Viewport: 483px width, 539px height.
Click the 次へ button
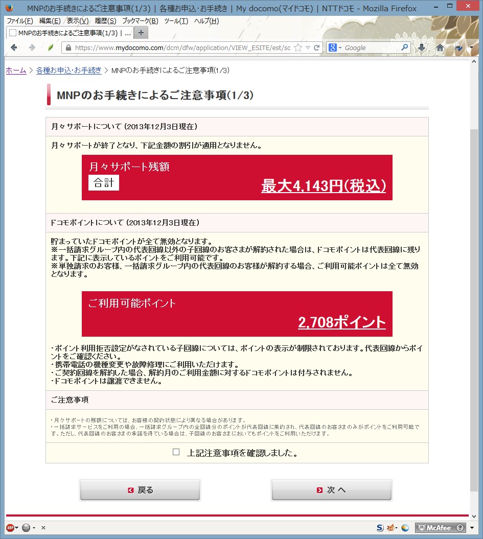pyautogui.click(x=331, y=490)
